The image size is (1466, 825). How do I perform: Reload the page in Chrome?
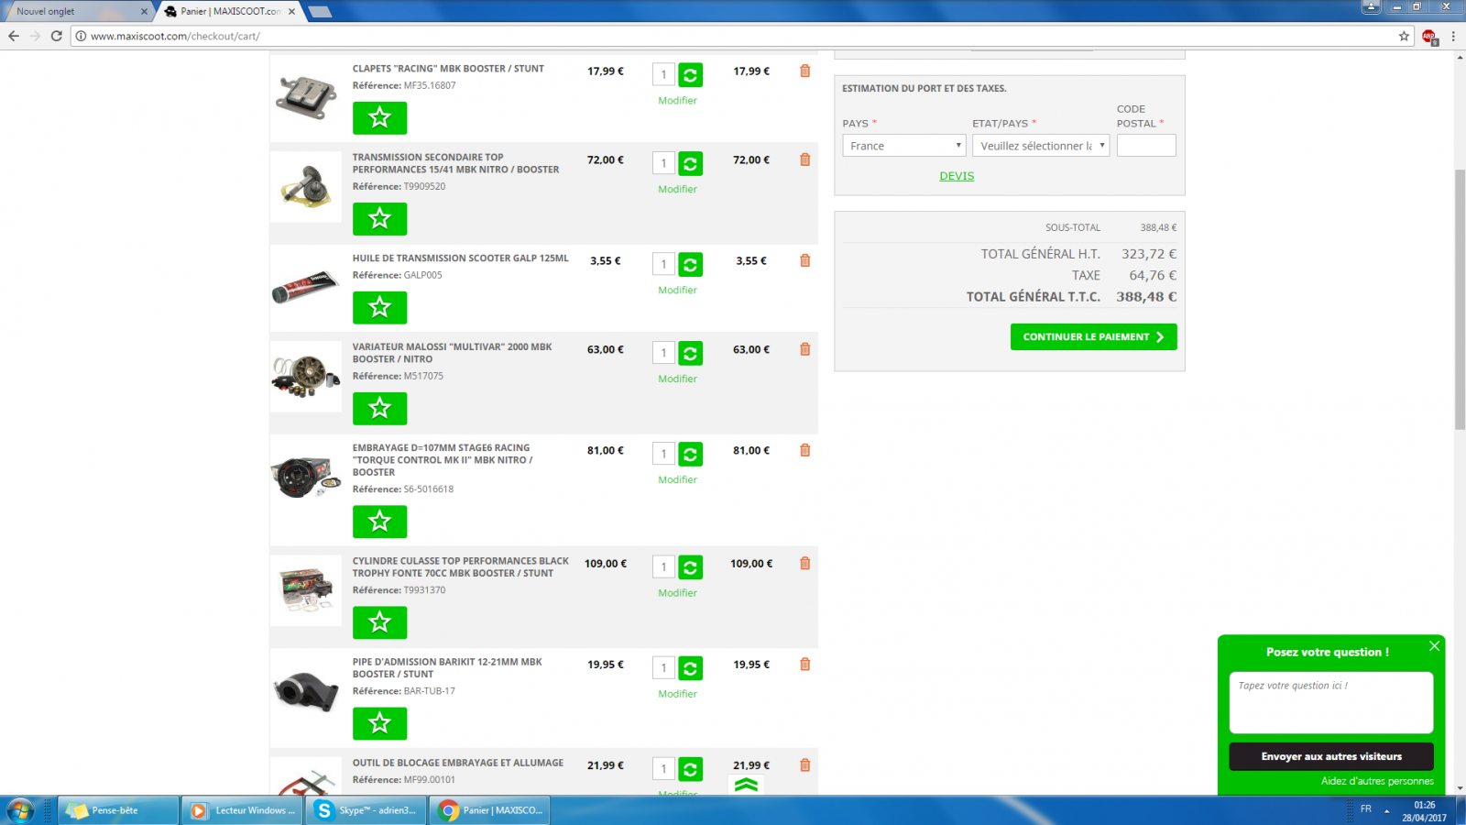coord(56,36)
